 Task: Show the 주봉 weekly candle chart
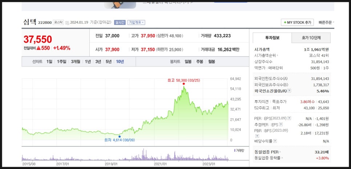(x=200, y=62)
